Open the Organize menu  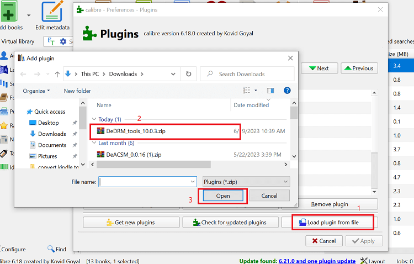coord(36,91)
